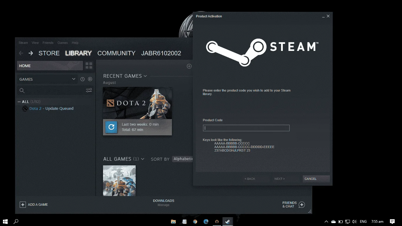Screen dimensions: 402x226
Task: Open Notepad from the taskbar
Action: click(185, 222)
